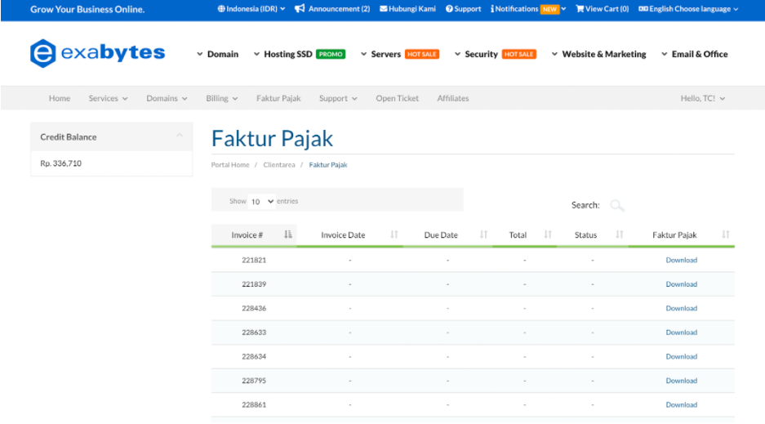
Task: Open the Indonesia (IDR) region dropdown
Action: pos(251,9)
